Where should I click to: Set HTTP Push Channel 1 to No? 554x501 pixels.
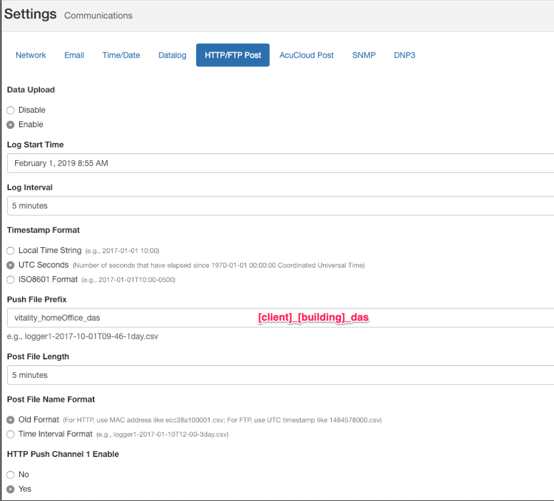pos(10,475)
